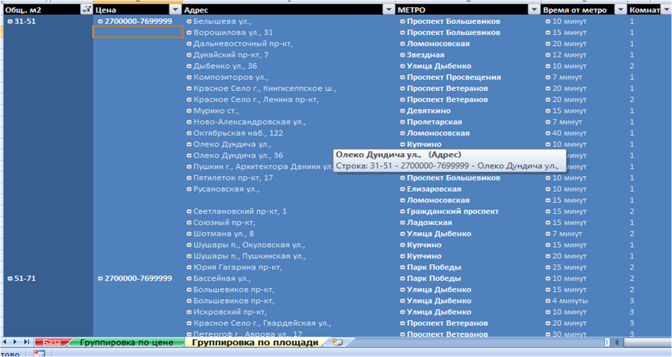Viewport: 672px width, 357px height.
Task: Switch to Группировка по цене sheet tab
Action: coord(126,342)
